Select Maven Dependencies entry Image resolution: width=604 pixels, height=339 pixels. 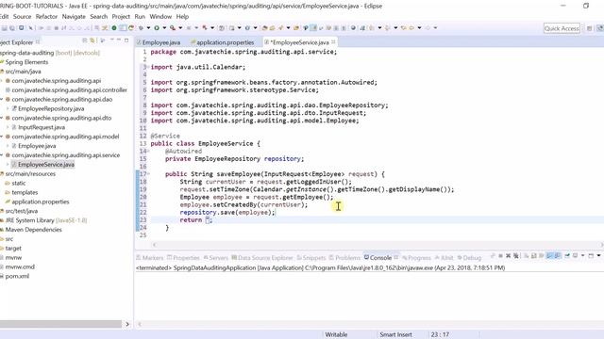click(x=34, y=230)
